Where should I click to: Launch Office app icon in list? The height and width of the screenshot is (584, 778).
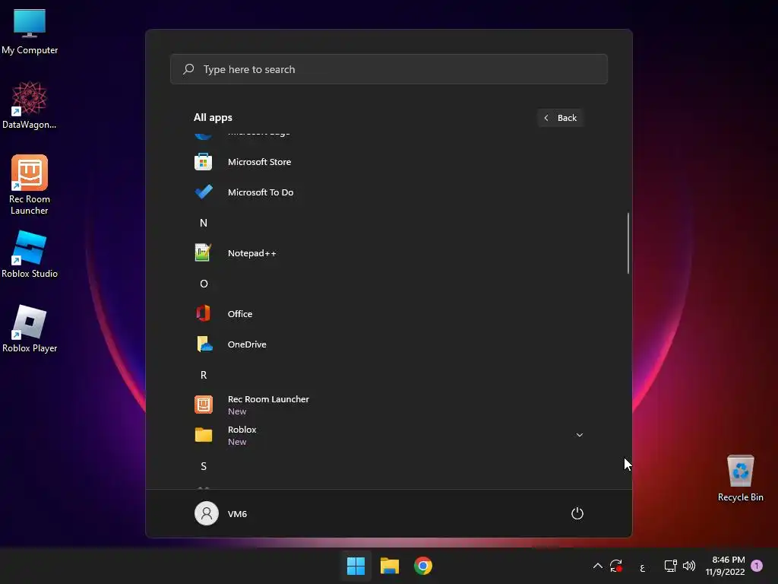tap(204, 314)
